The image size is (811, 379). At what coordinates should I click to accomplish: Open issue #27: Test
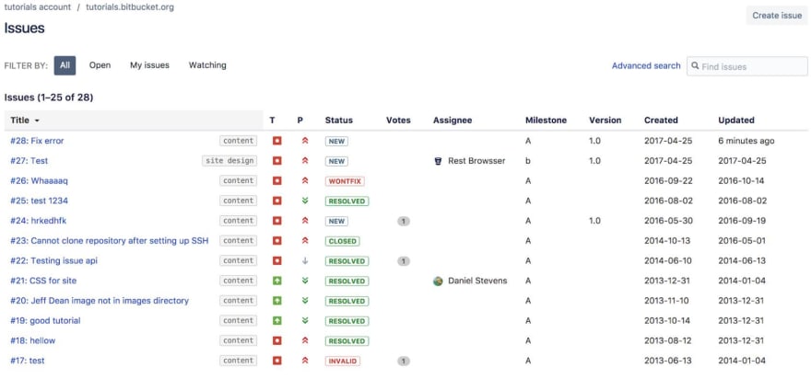coord(29,161)
